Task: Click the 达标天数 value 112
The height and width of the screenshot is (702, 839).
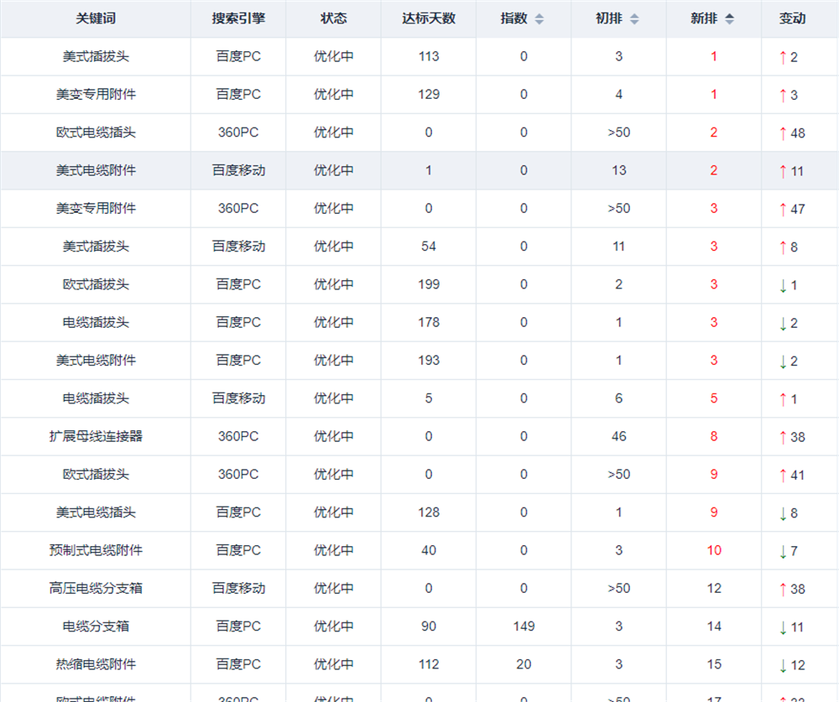Action: (x=429, y=664)
